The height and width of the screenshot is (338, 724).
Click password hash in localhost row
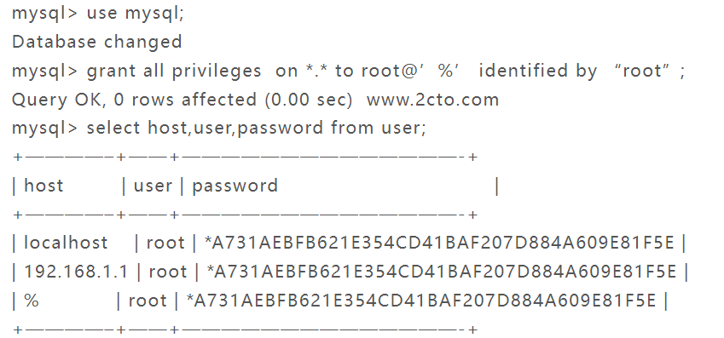click(439, 243)
